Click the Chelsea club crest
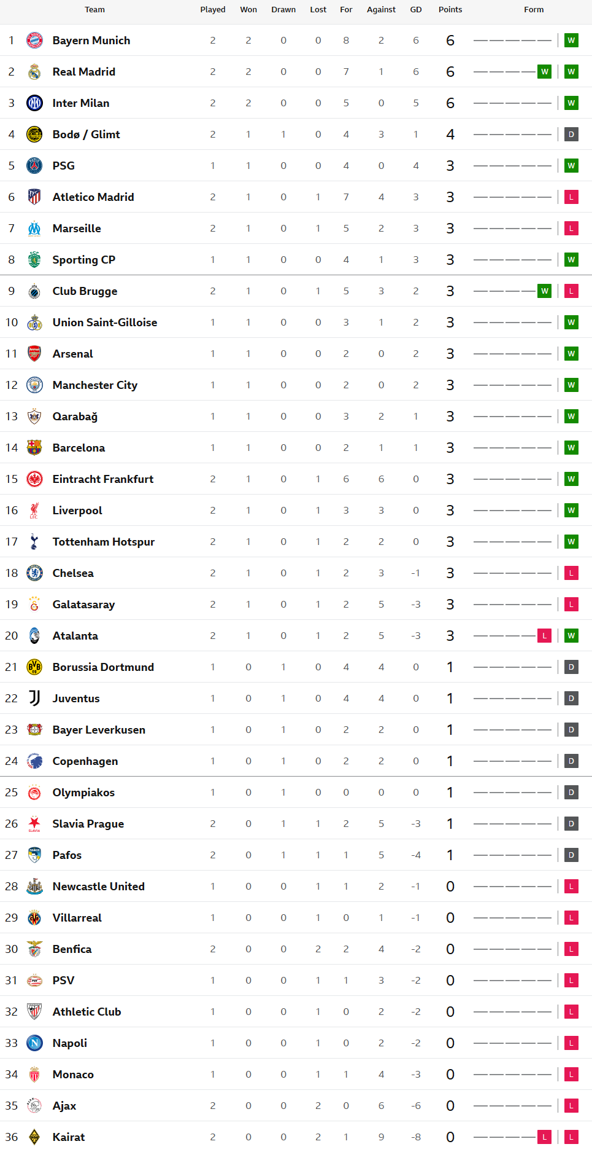This screenshot has height=1152, width=592. (x=34, y=573)
